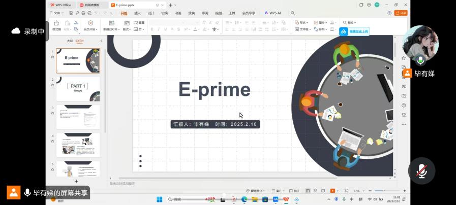Unmute the microphone in meeting overlay
This screenshot has height=205, width=456.
(x=421, y=171)
